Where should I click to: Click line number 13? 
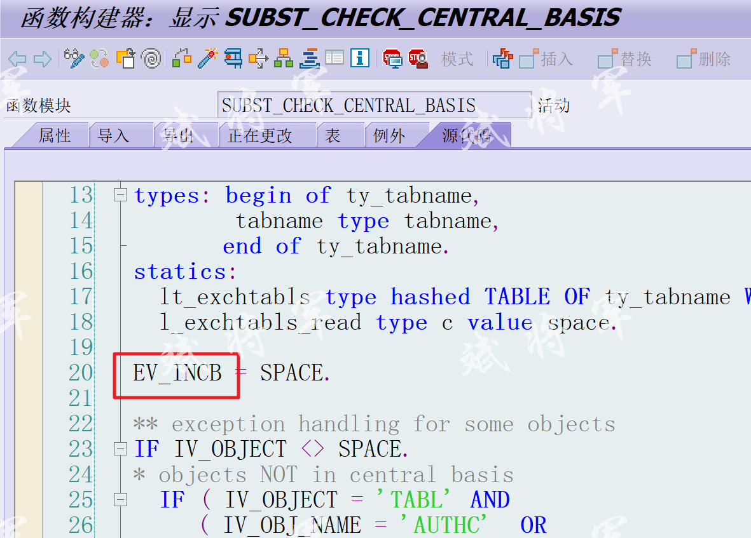pos(81,195)
